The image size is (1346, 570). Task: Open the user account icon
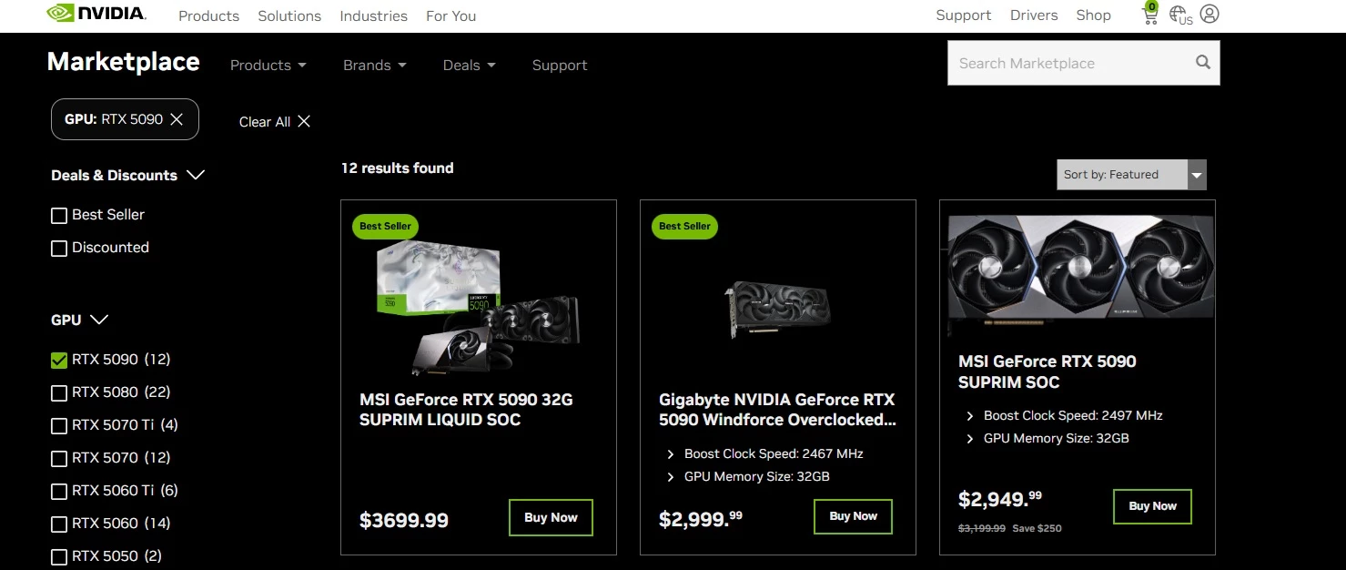coord(1209,14)
